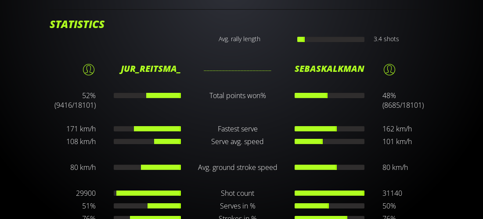Open the JUR_REITSMA_ player name link
This screenshot has height=219, width=483.
[x=150, y=69]
